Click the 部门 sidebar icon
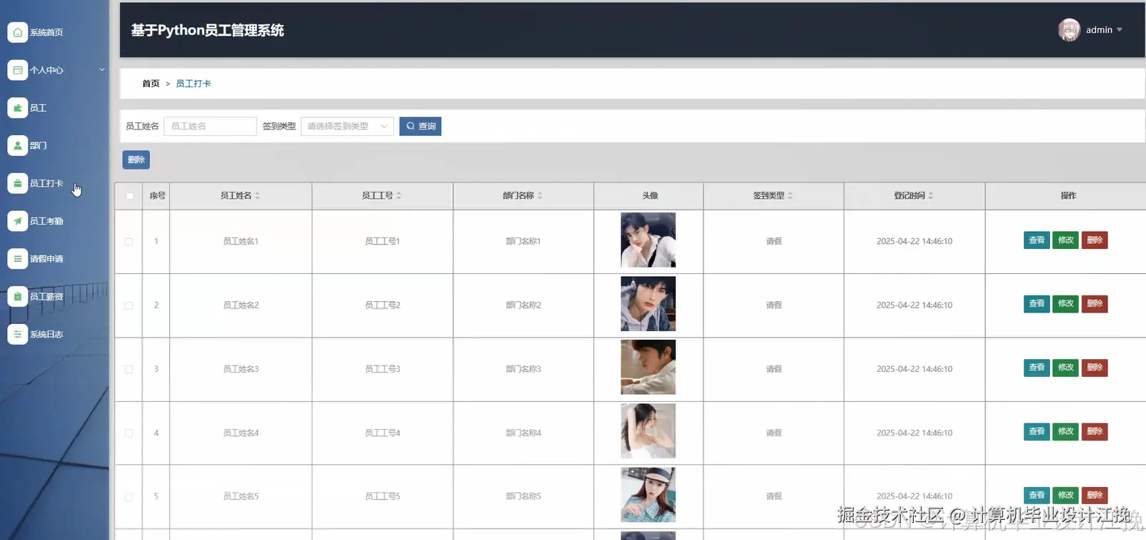This screenshot has height=540, width=1146. 18,145
